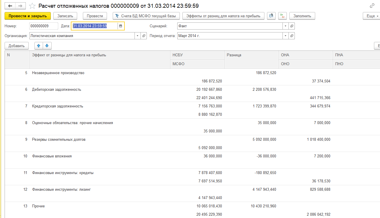Open the selected Организация item form
This screenshot has height=218, width=380.
[x=144, y=36]
